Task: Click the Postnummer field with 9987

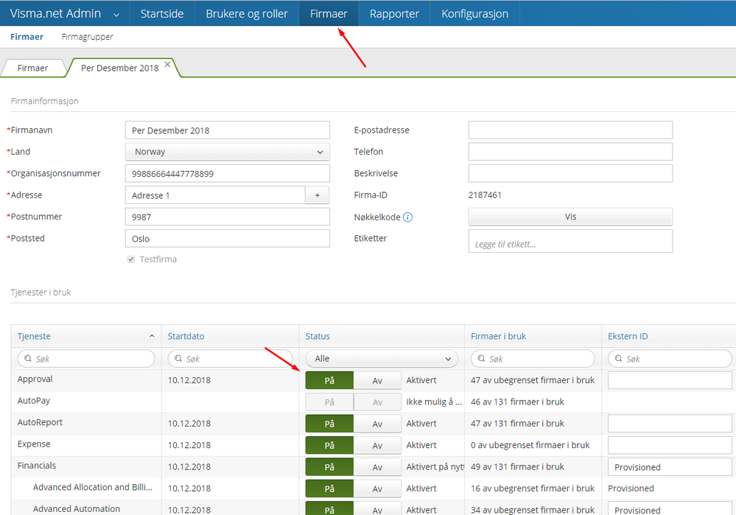Action: (227, 217)
